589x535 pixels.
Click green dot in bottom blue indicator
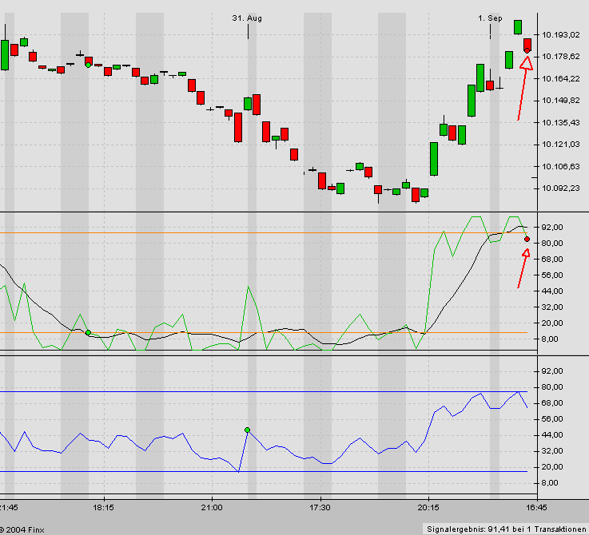click(x=248, y=430)
